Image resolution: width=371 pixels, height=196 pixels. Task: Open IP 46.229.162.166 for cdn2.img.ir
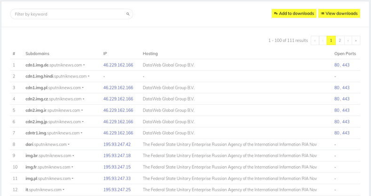click(118, 110)
